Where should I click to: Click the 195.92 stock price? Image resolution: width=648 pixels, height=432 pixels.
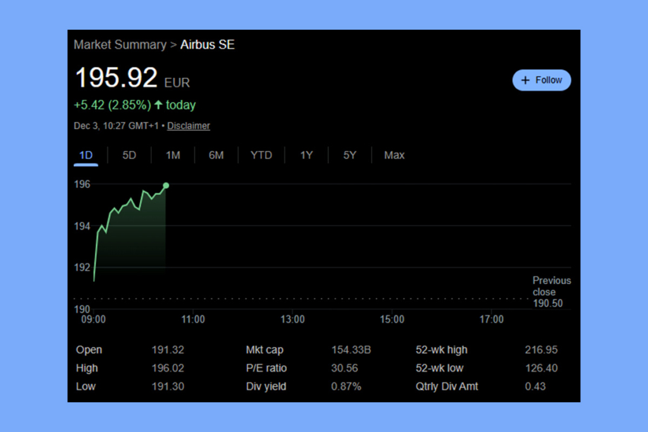point(116,78)
